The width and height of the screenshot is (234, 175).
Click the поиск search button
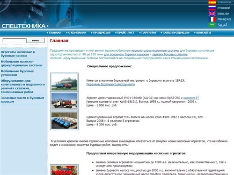point(36,41)
